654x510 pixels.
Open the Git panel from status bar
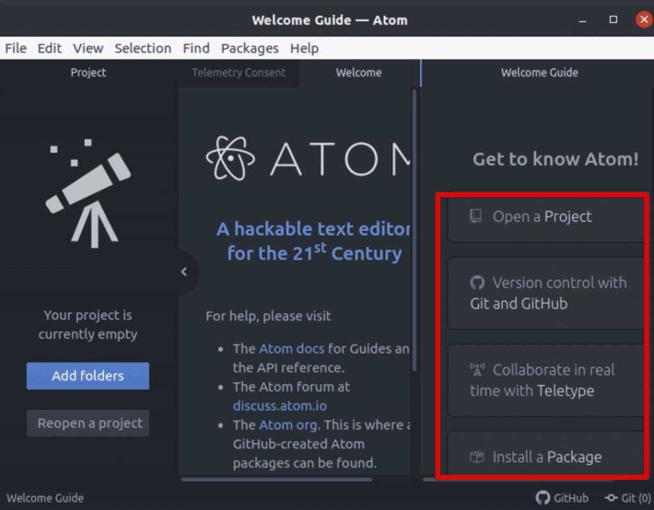628,498
